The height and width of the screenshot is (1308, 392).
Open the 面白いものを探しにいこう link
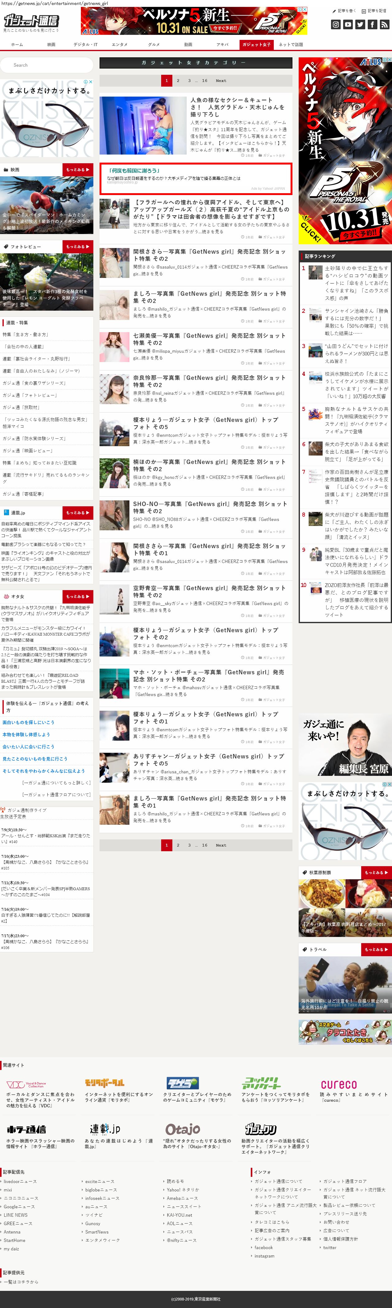(28, 722)
